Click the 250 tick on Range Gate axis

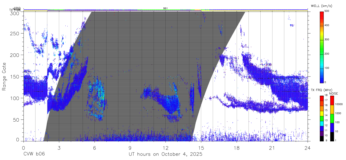pos(15,33)
